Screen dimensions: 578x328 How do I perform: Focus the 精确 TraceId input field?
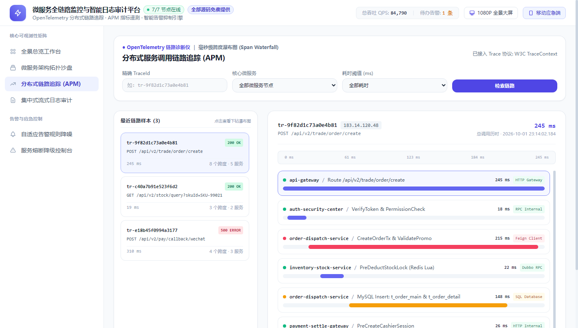click(x=175, y=86)
